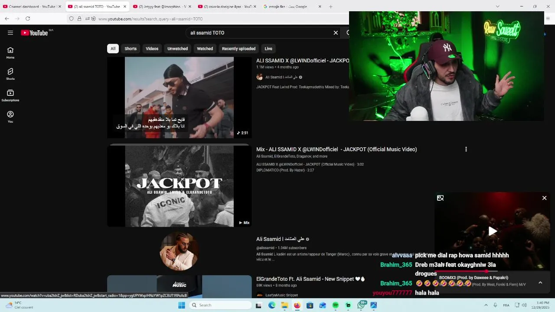Switch to the Channel dashboard tab
Screen dimensions: 555x312
(x=33, y=6)
